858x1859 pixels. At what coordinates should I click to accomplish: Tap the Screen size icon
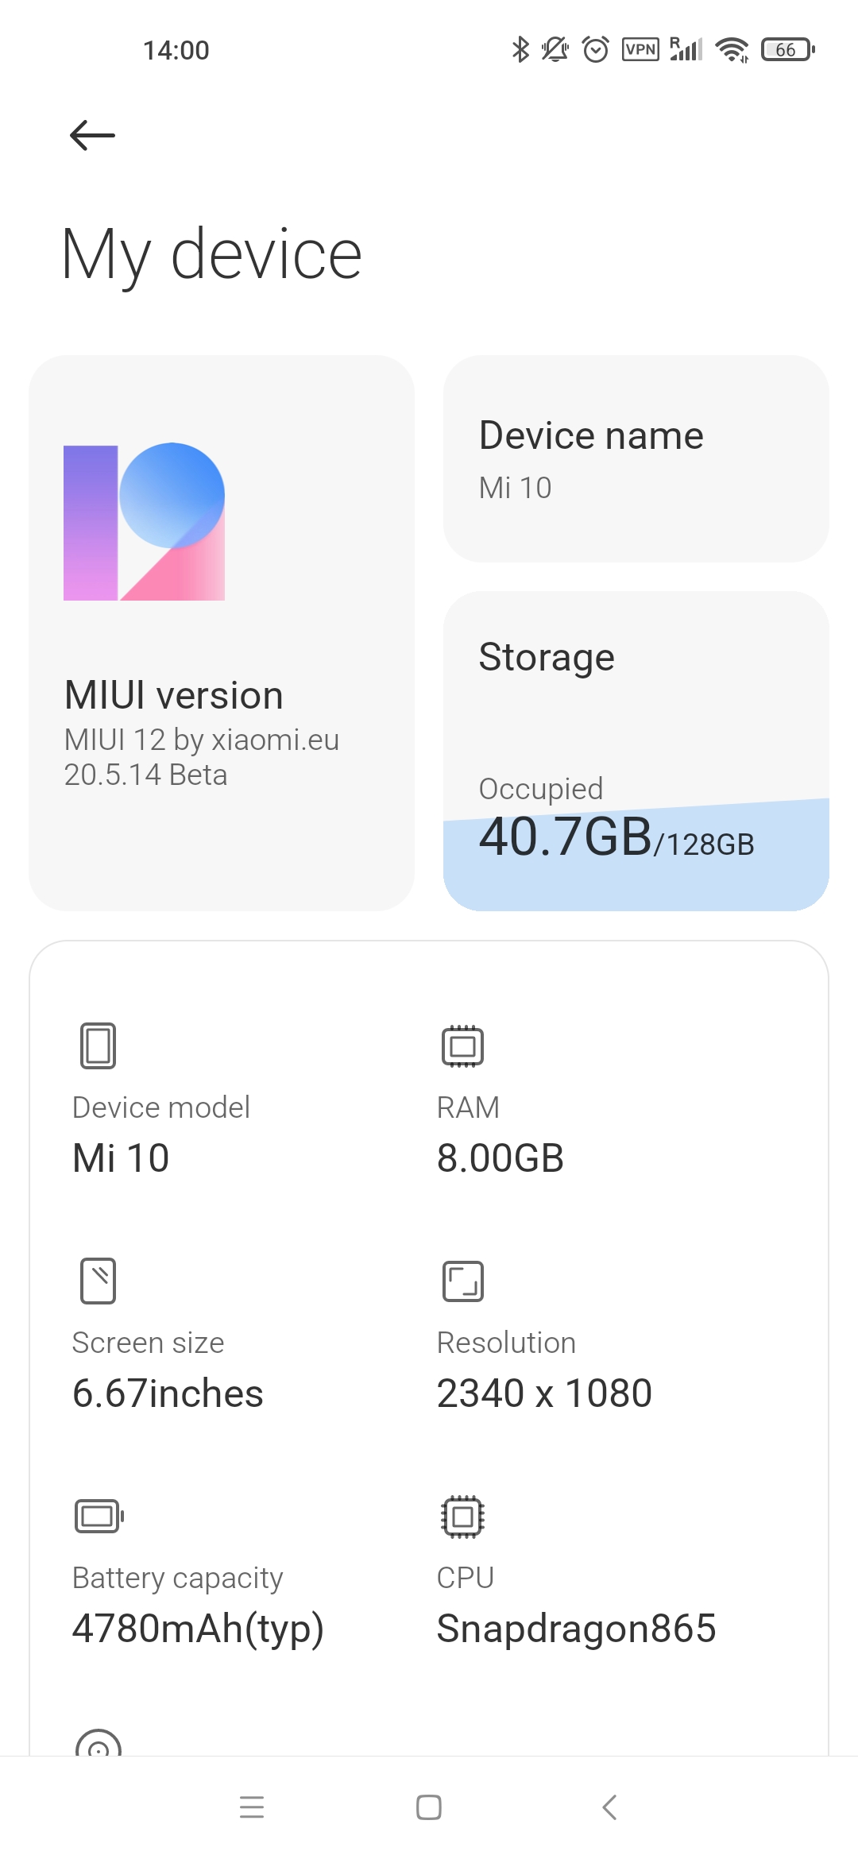tap(98, 1281)
